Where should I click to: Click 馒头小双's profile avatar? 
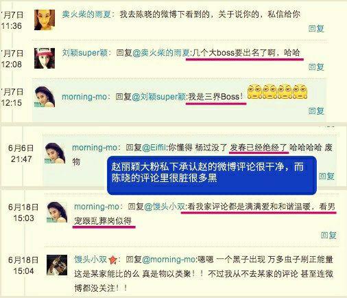tap(57, 265)
